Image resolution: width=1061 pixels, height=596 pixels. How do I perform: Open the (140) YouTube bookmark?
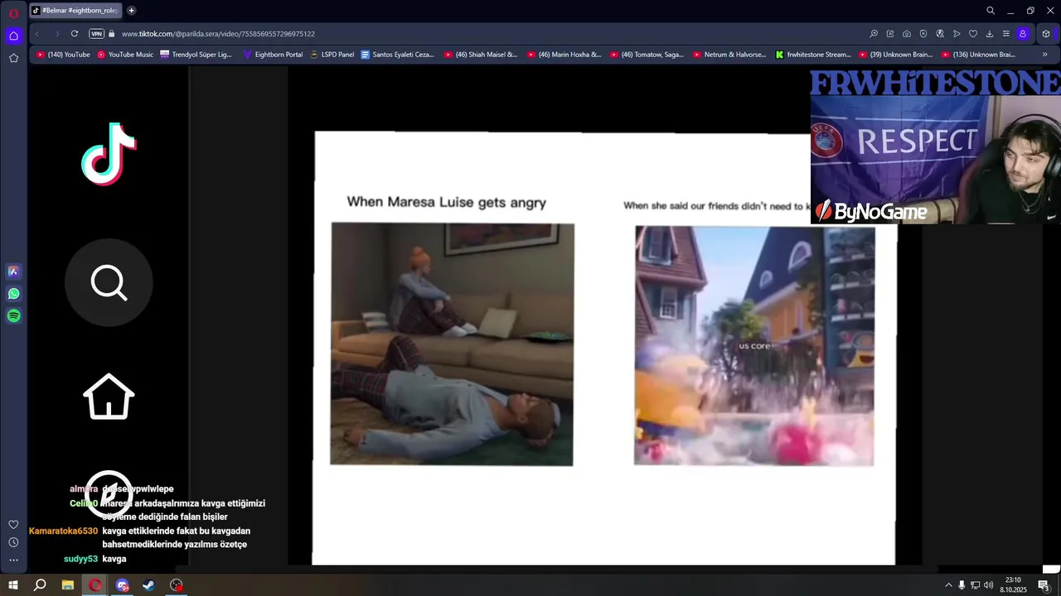pyautogui.click(x=63, y=55)
